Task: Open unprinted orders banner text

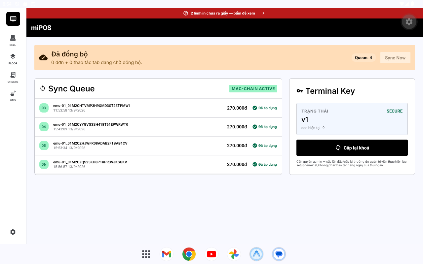Action: [223, 13]
